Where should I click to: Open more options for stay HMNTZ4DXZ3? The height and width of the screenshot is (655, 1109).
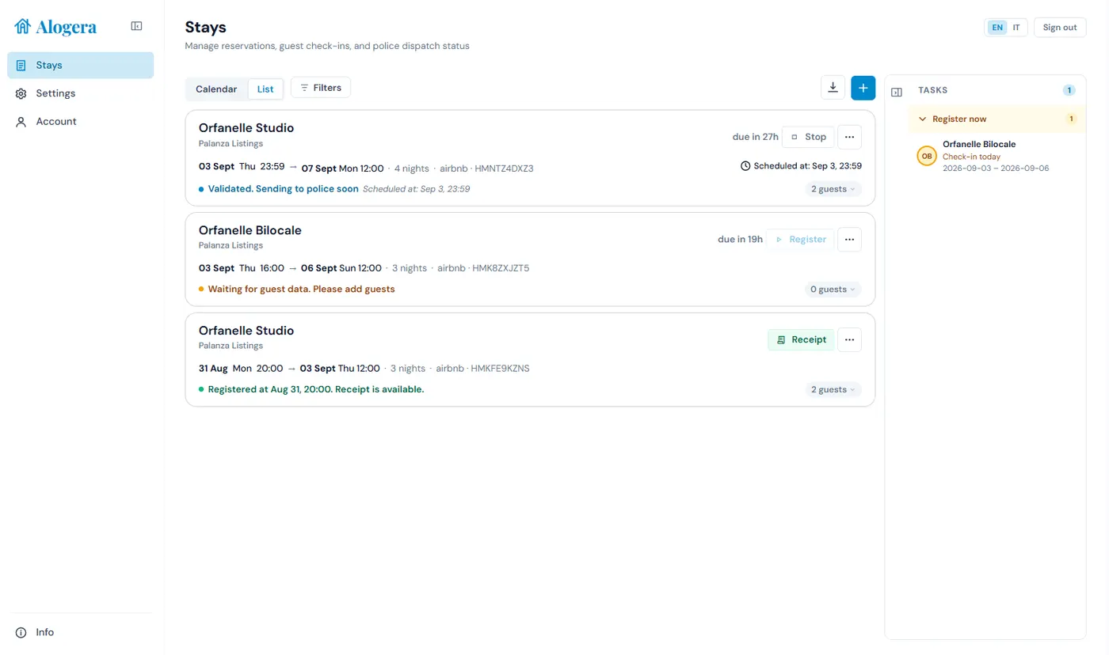point(849,137)
